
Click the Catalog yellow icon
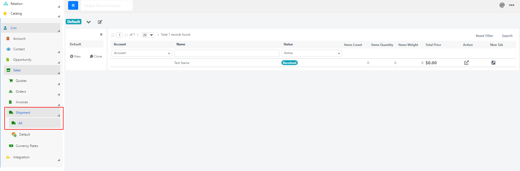pos(5,14)
